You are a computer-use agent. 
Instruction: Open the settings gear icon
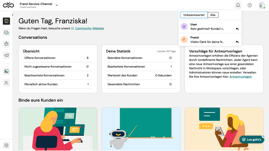(x=6, y=145)
